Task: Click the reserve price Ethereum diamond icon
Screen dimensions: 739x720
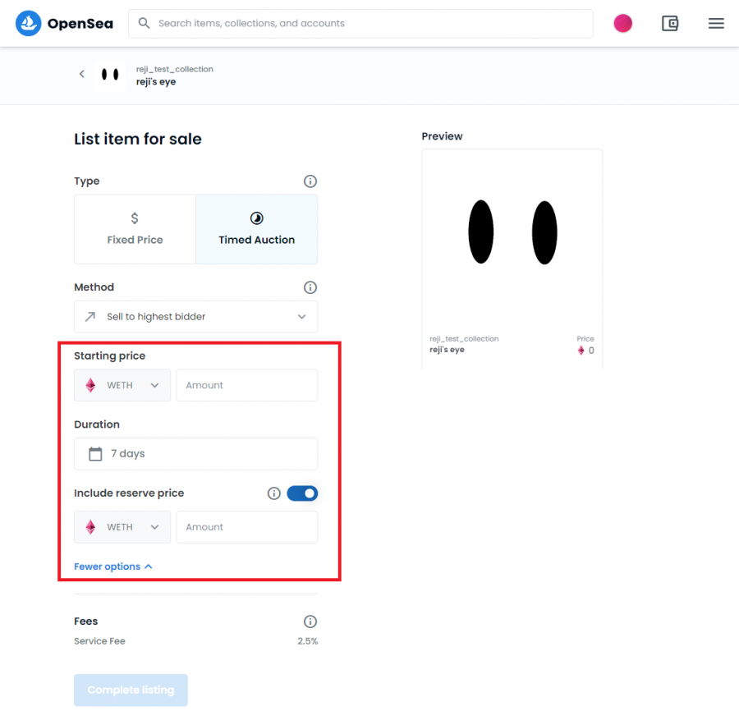Action: point(90,527)
